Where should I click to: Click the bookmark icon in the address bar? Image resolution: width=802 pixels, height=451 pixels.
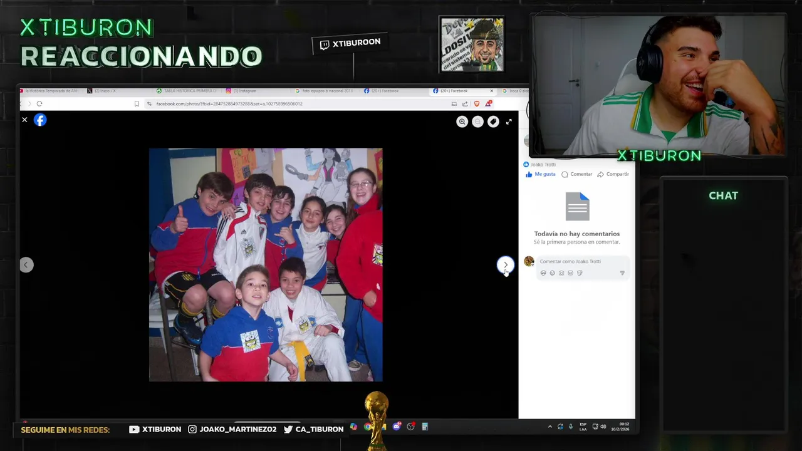point(137,104)
